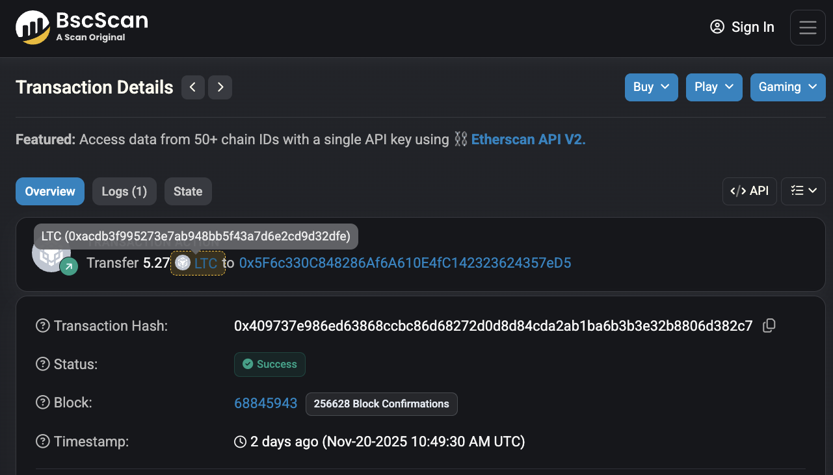Click the timestamp clock icon
Image resolution: width=833 pixels, height=475 pixels.
(x=241, y=442)
